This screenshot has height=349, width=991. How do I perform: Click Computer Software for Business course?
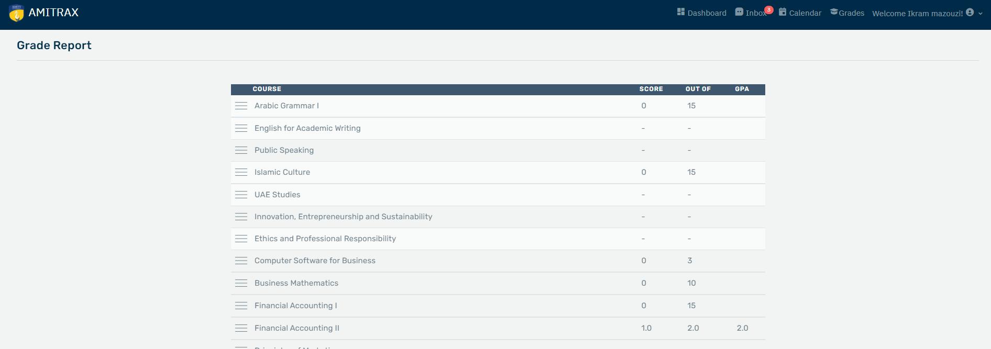315,261
